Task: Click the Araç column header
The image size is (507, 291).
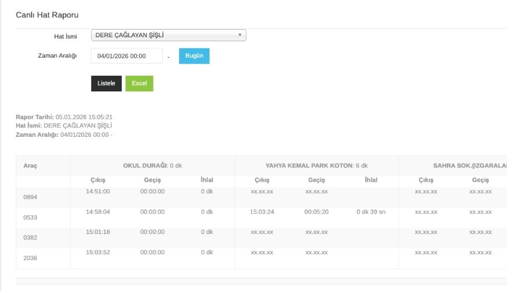Action: 30,166
